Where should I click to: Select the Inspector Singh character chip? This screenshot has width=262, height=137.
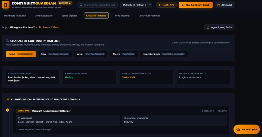[164, 54]
